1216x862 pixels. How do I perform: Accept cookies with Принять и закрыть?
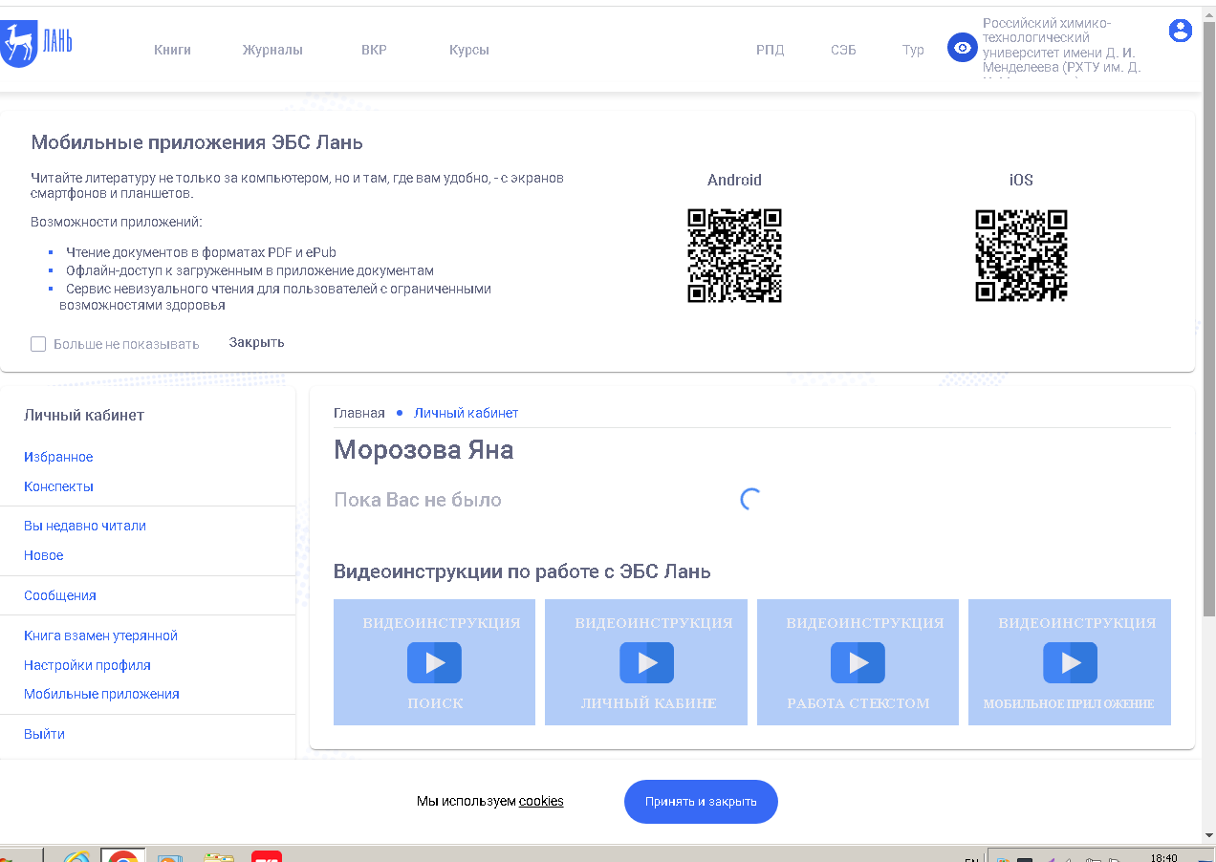pyautogui.click(x=701, y=802)
